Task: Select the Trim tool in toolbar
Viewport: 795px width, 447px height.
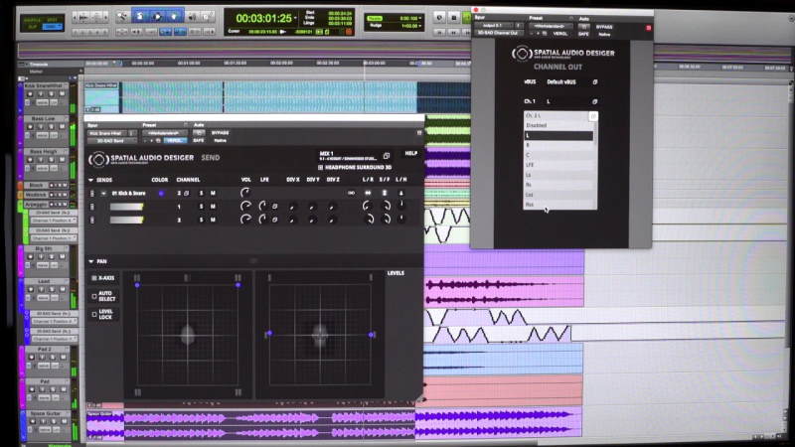Action: click(140, 17)
